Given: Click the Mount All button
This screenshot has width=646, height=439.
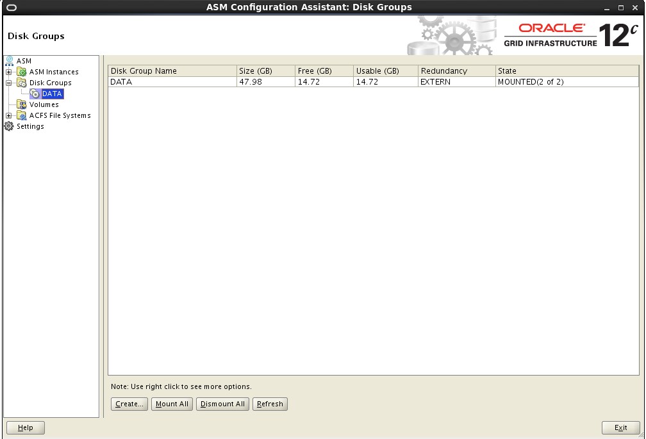Looking at the screenshot, I should coord(172,404).
